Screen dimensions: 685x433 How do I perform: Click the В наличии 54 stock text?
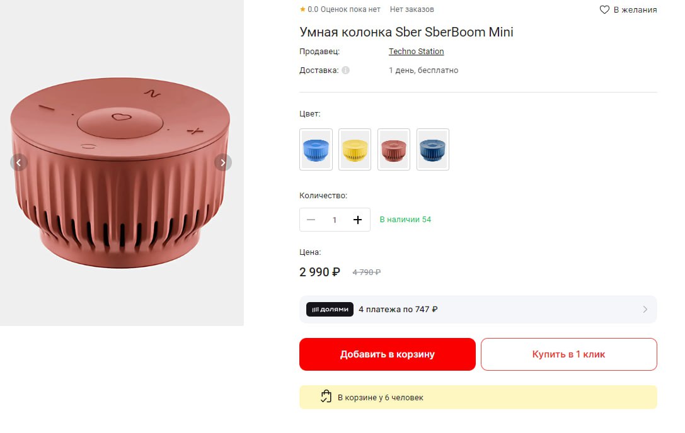click(405, 220)
